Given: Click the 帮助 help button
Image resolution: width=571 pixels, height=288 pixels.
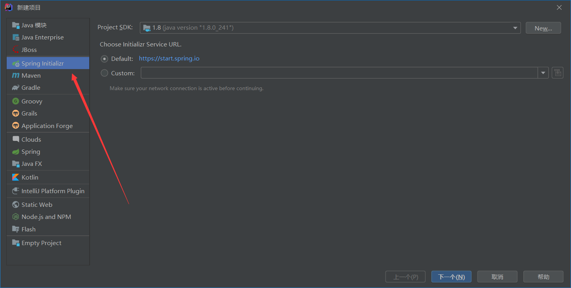Looking at the screenshot, I should pos(543,277).
